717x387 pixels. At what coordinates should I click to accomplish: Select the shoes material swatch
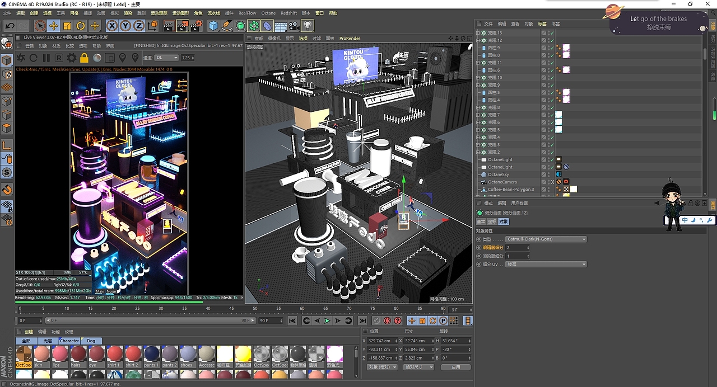click(x=188, y=356)
